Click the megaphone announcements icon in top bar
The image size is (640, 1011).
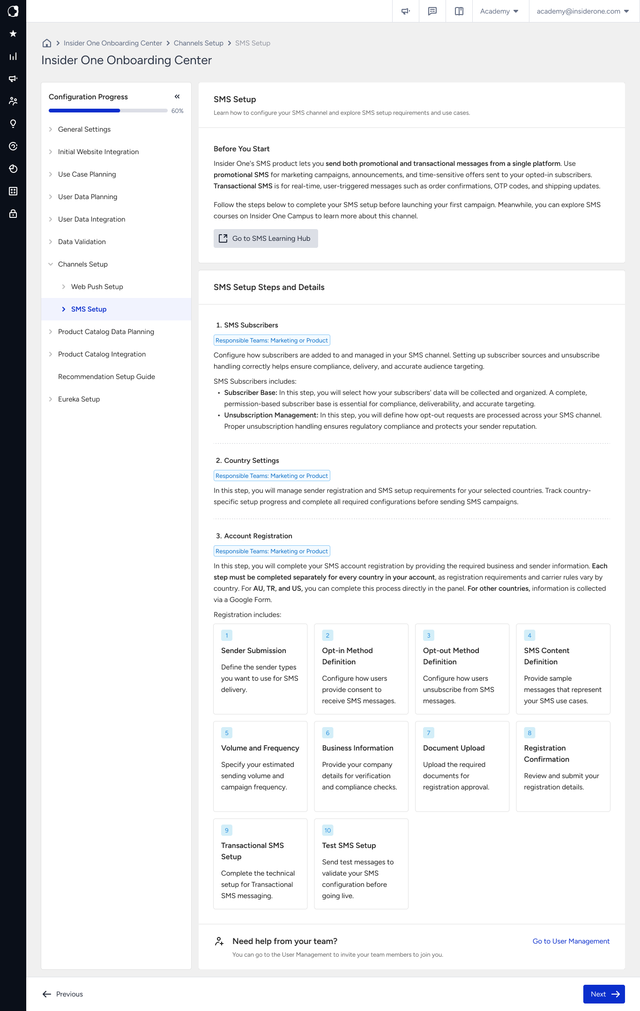[406, 11]
